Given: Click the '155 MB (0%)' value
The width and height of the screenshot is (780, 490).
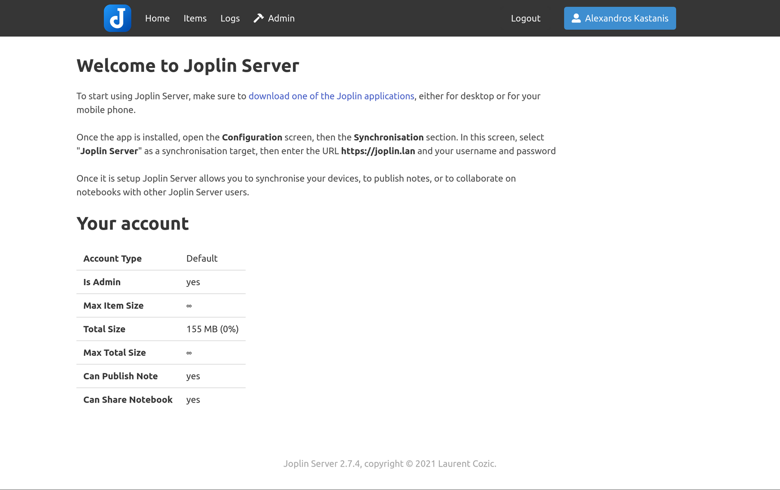Looking at the screenshot, I should 213,329.
